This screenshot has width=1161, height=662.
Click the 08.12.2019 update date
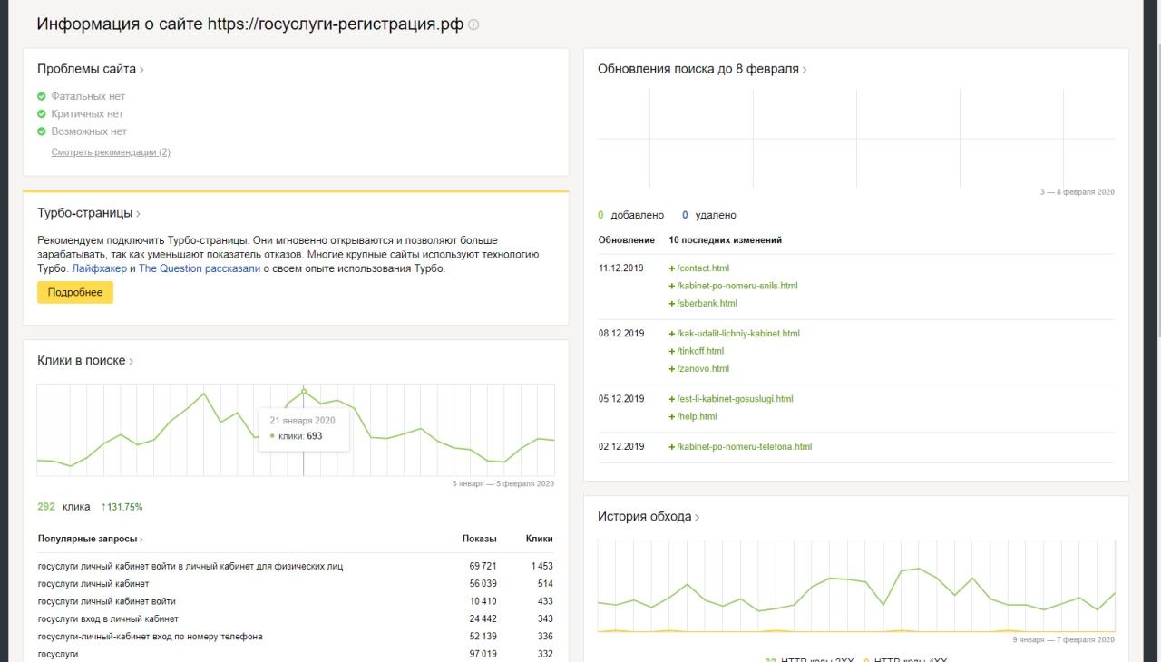620,334
